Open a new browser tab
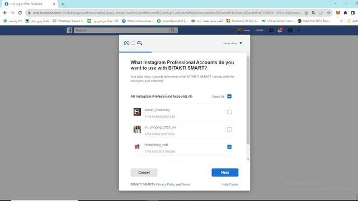Viewport: 358px width, 201px height. click(63, 4)
